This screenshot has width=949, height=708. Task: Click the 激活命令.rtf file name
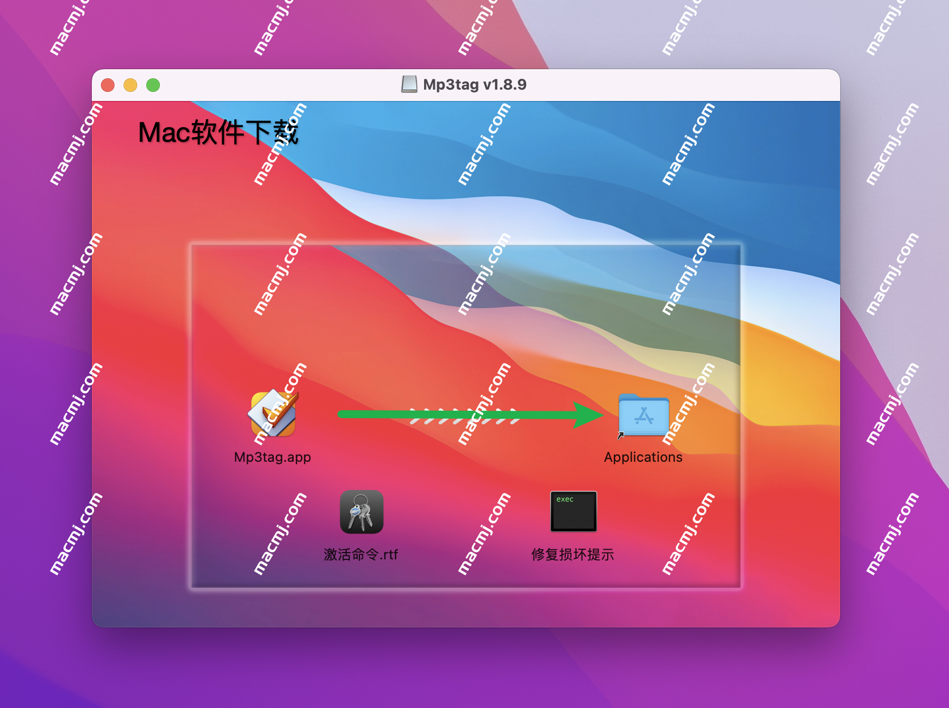click(361, 555)
